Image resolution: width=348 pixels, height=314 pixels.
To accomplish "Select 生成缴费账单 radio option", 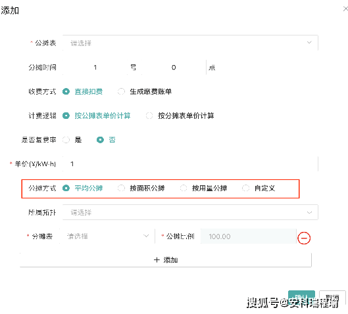I will point(145,91).
